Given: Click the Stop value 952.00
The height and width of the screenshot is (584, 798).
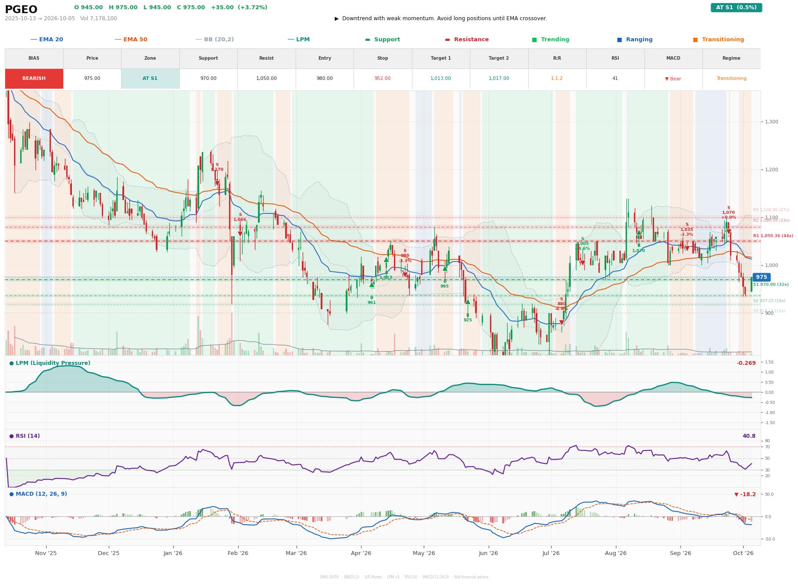Looking at the screenshot, I should point(383,79).
